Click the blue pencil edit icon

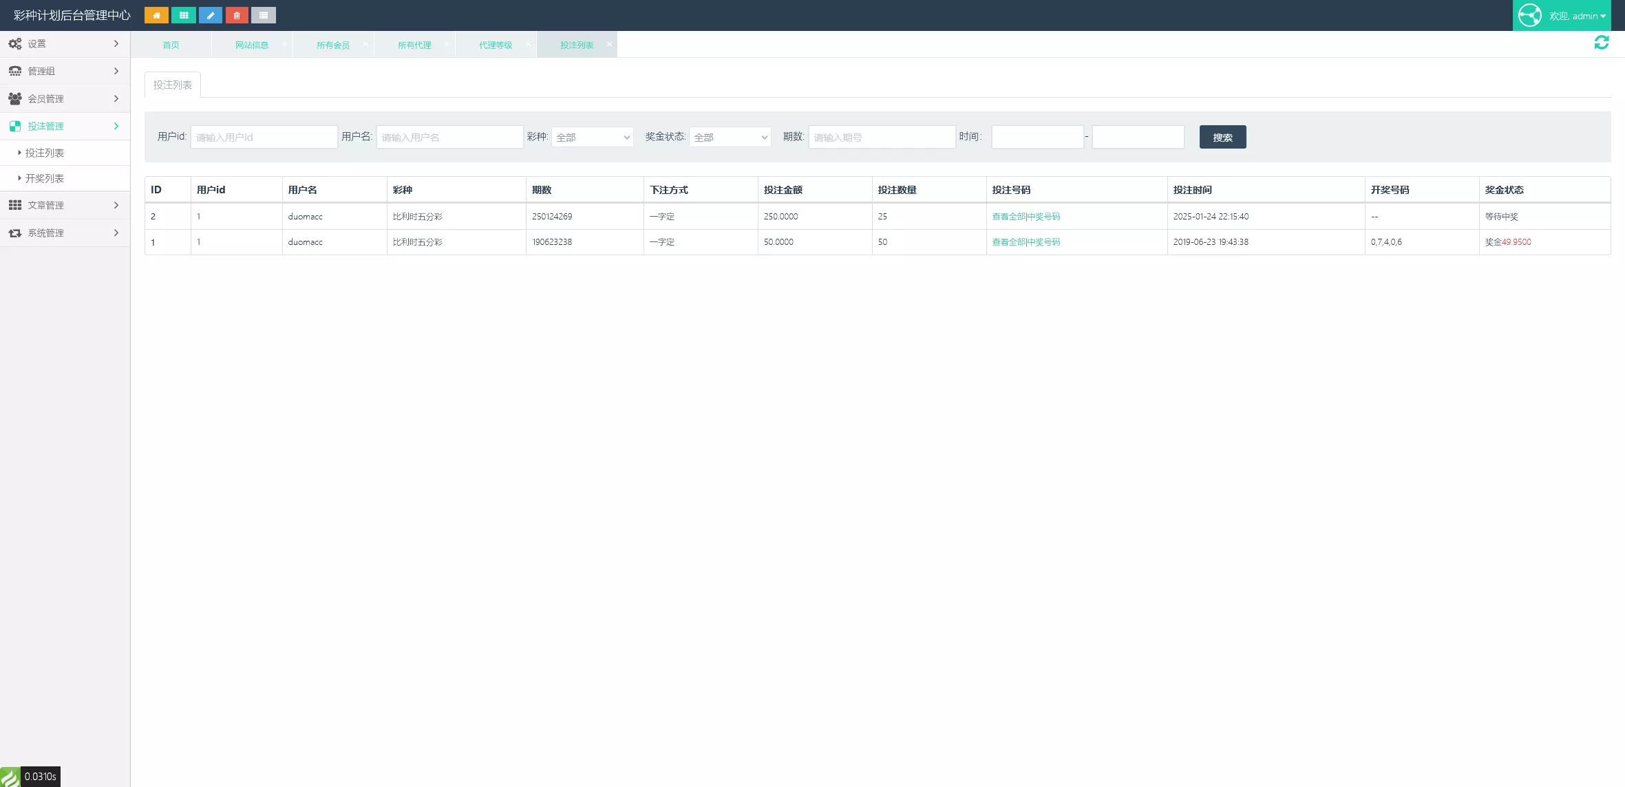click(210, 15)
